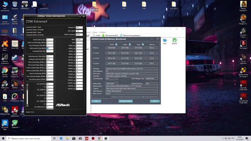Open the Recycle Bin (Корзина) desktop icon
Image resolution: width=251 pixels, height=141 pixels.
coord(15,5)
